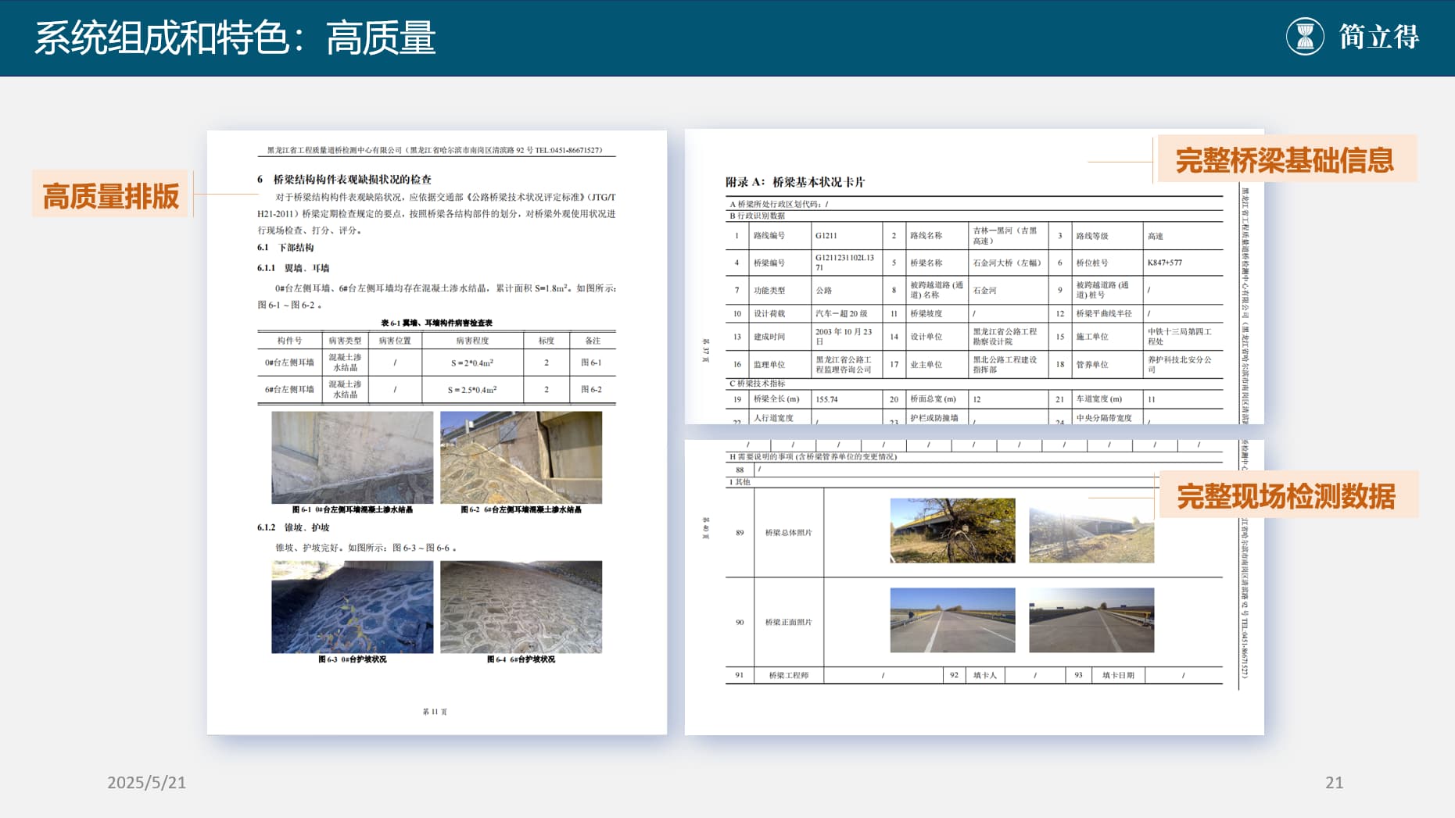Viewport: 1455px width, 818px height.
Task: Click subheading 6.1 下部结构
Action: coord(285,248)
